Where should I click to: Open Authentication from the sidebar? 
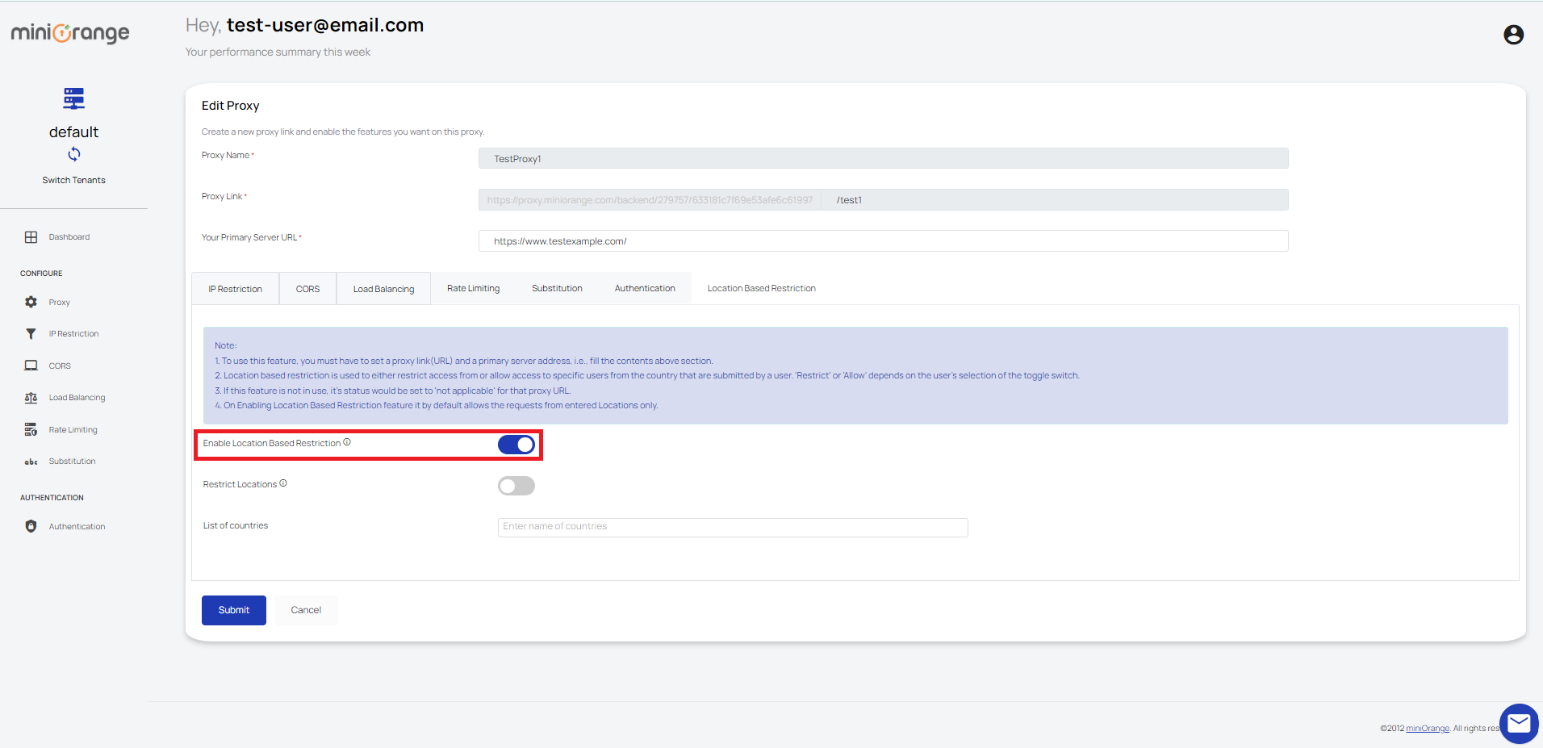[x=77, y=526]
